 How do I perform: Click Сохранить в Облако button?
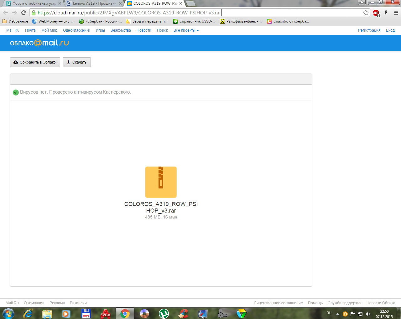(x=35, y=62)
